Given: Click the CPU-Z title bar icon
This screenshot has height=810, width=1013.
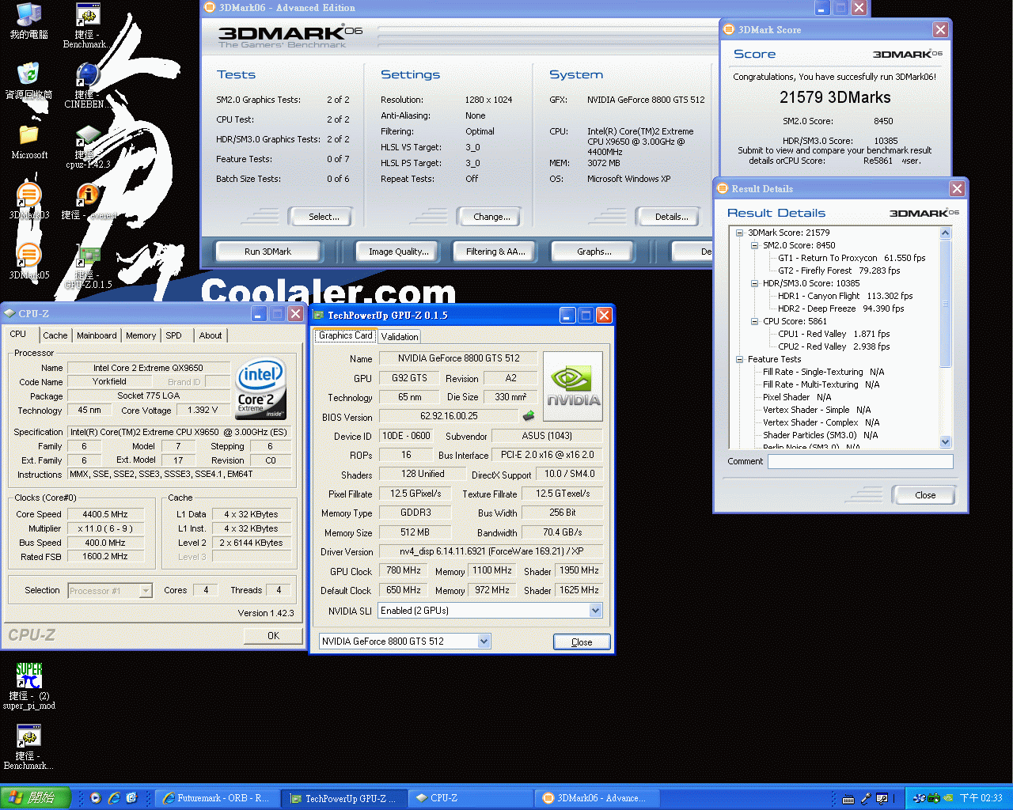Looking at the screenshot, I should click(9, 313).
